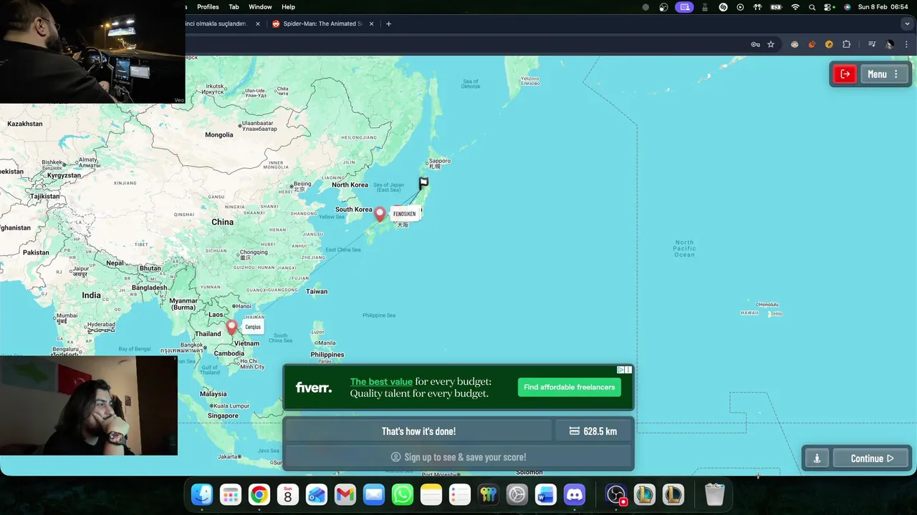Click the orange extension icon in toolbar

(812, 44)
